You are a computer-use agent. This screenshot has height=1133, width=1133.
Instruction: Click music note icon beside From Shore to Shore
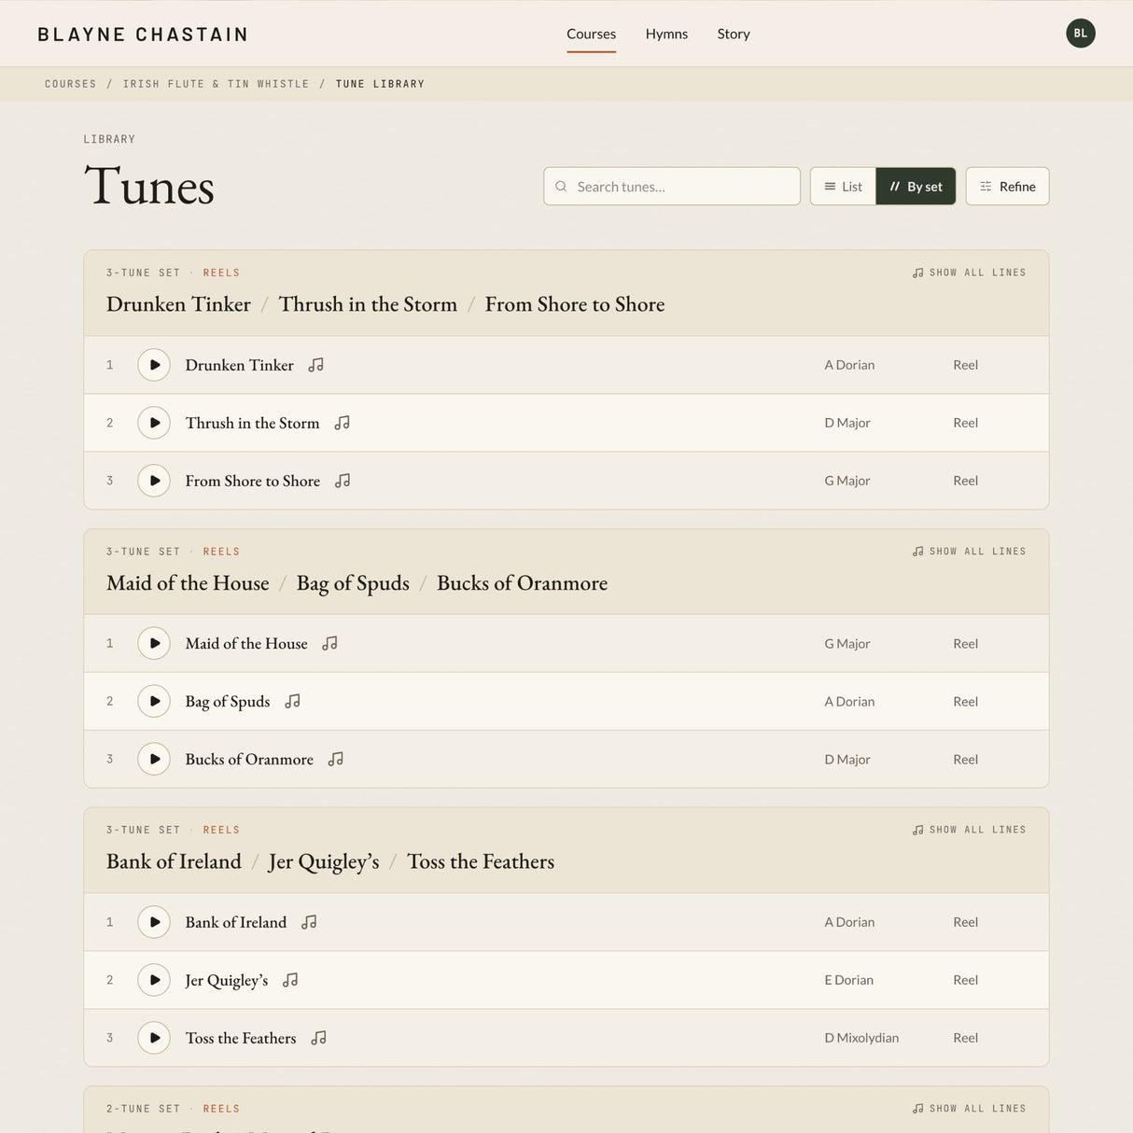tap(343, 481)
